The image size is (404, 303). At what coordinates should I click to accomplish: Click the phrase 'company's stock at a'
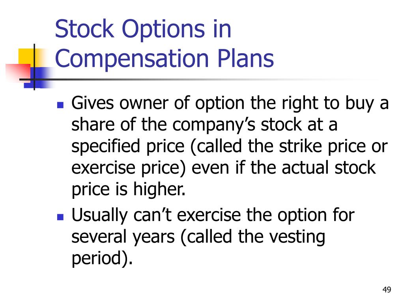tap(255, 125)
